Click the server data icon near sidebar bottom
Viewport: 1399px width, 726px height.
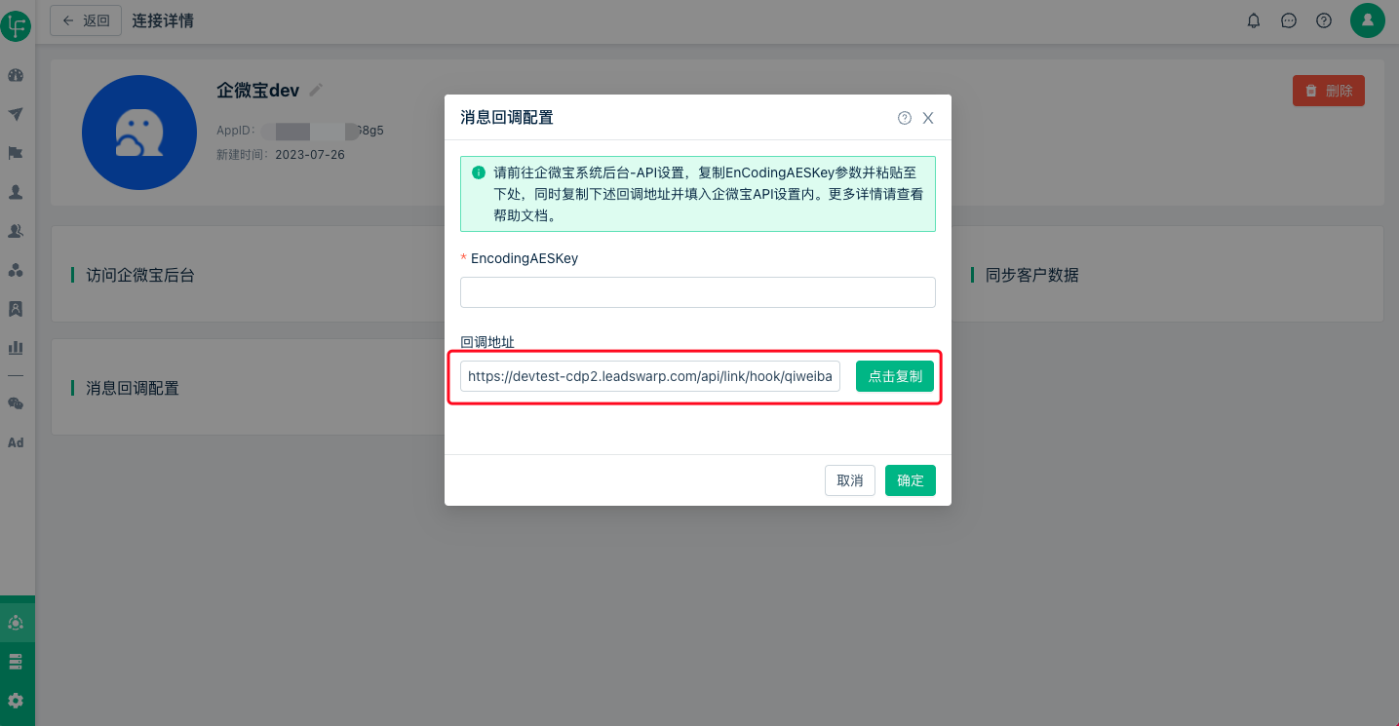(x=16, y=661)
